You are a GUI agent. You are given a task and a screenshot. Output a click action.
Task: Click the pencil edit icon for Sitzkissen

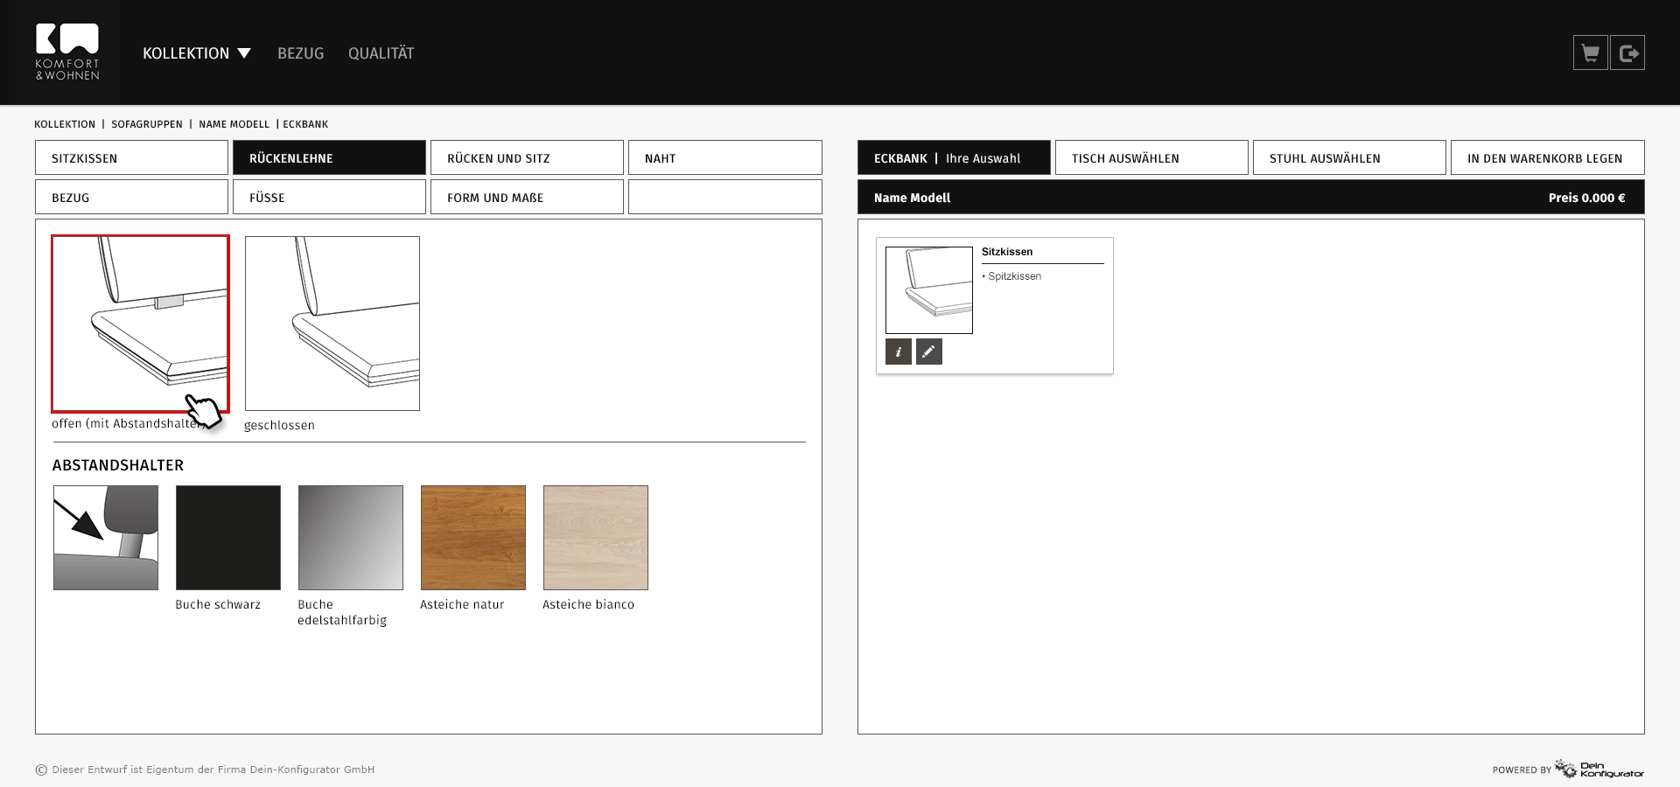[x=929, y=352]
